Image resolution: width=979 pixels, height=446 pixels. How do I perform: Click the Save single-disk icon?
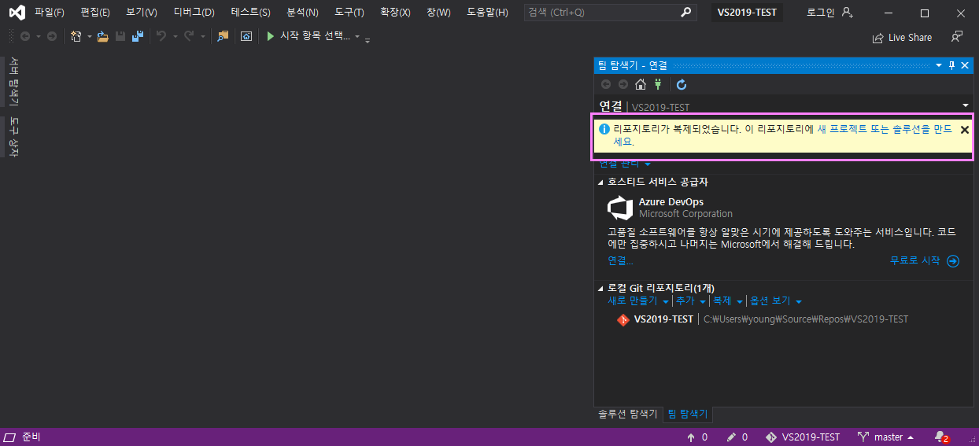tap(120, 36)
